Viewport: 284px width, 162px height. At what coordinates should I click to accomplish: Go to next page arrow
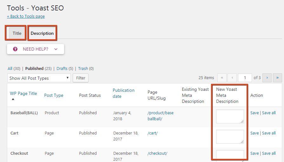point(267,78)
